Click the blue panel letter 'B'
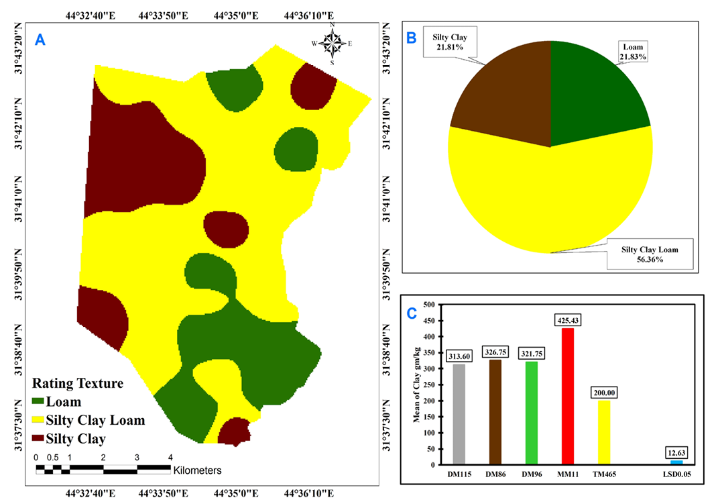This screenshot has width=714, height=504. [x=411, y=38]
